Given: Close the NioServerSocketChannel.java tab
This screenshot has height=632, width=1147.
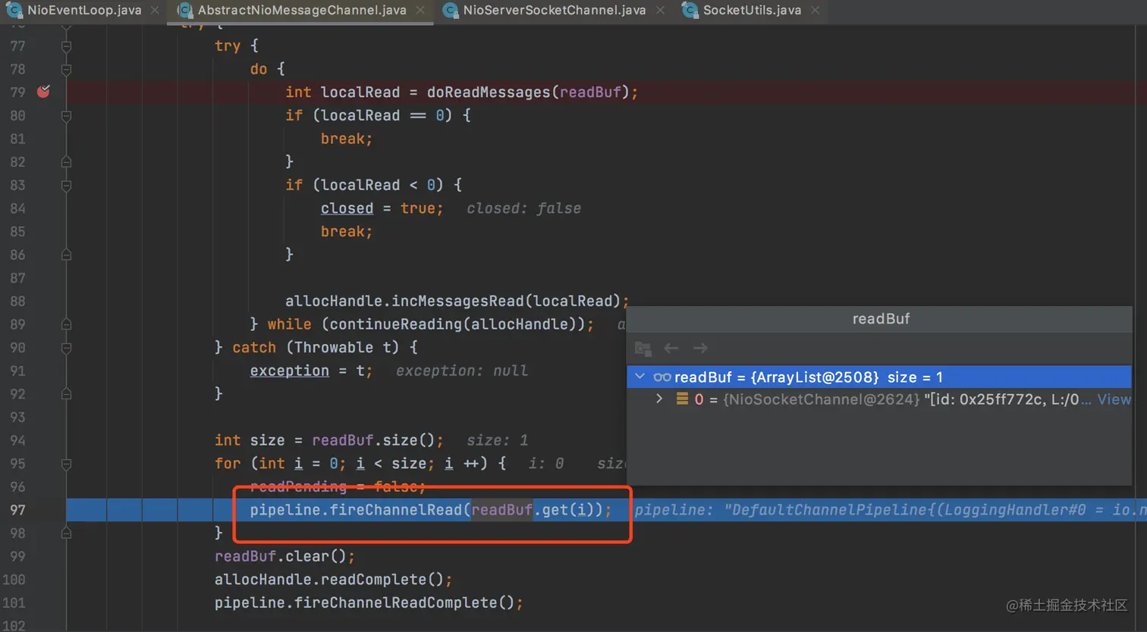Looking at the screenshot, I should [660, 10].
